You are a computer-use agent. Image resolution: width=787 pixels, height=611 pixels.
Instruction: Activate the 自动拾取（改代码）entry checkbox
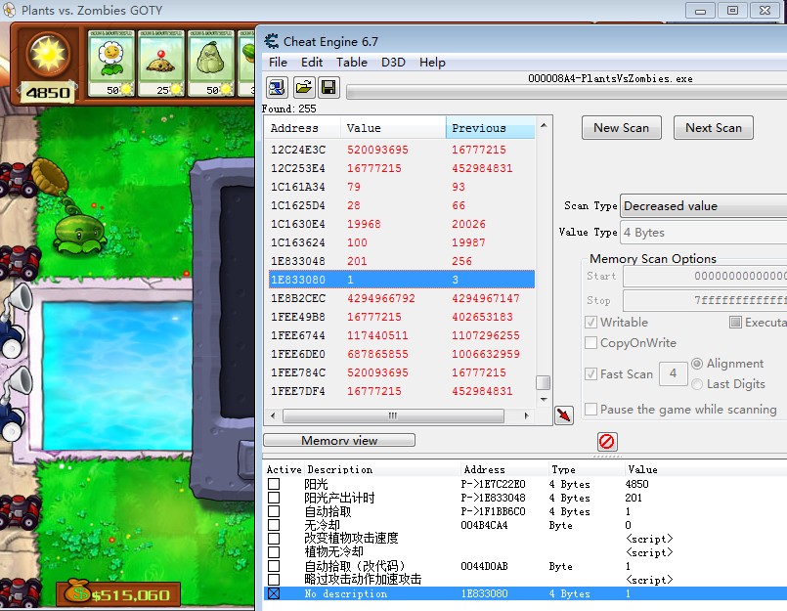click(x=274, y=566)
